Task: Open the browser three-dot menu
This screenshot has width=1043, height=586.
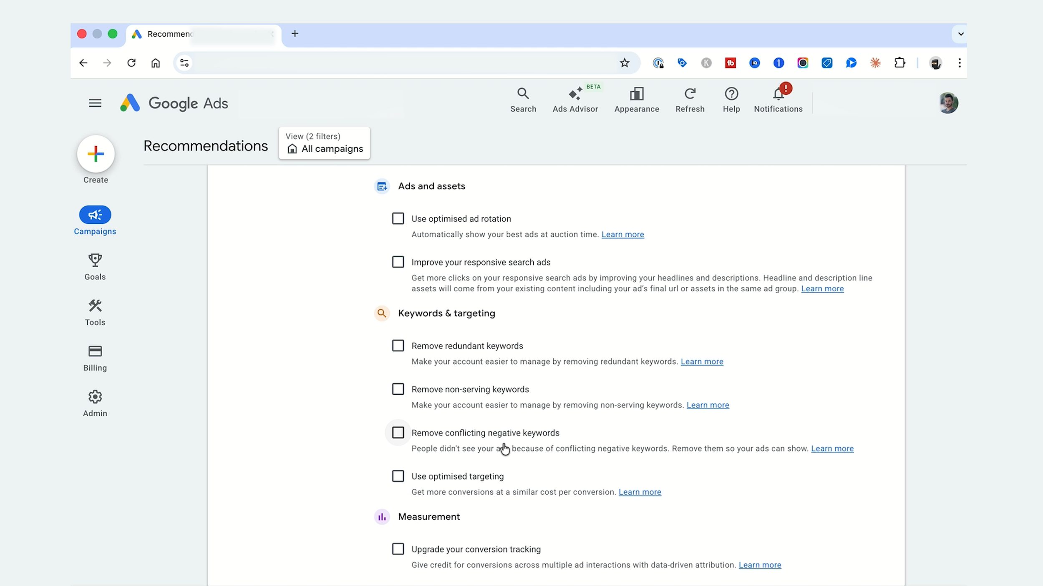Action: pyautogui.click(x=960, y=63)
